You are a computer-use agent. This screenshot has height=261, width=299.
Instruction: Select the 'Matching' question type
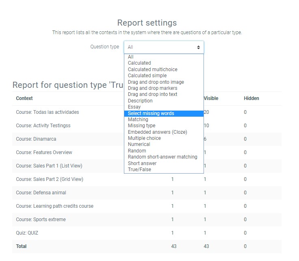(138, 120)
